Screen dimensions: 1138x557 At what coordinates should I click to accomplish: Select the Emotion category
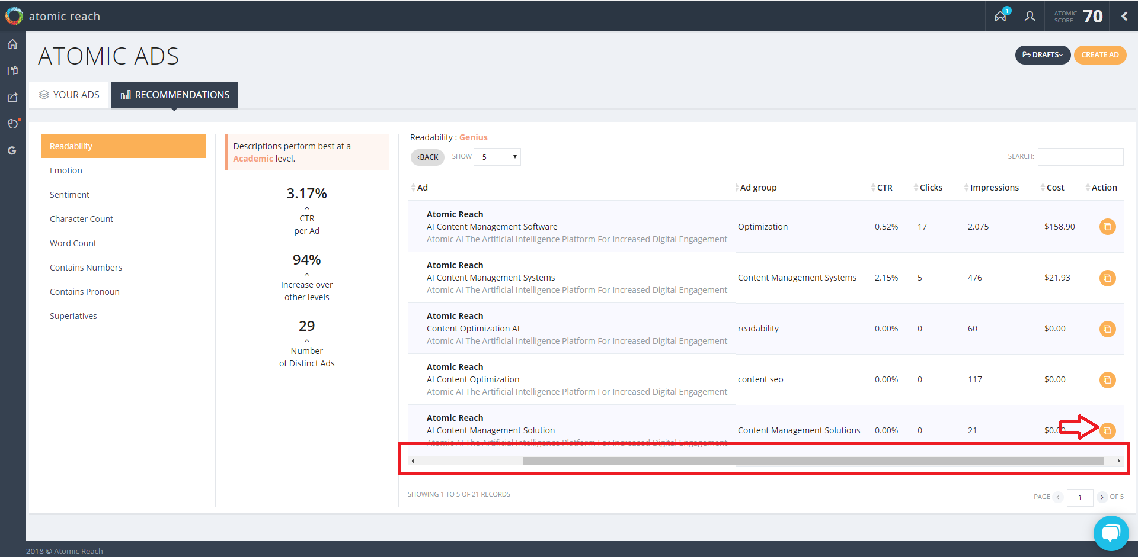123,170
